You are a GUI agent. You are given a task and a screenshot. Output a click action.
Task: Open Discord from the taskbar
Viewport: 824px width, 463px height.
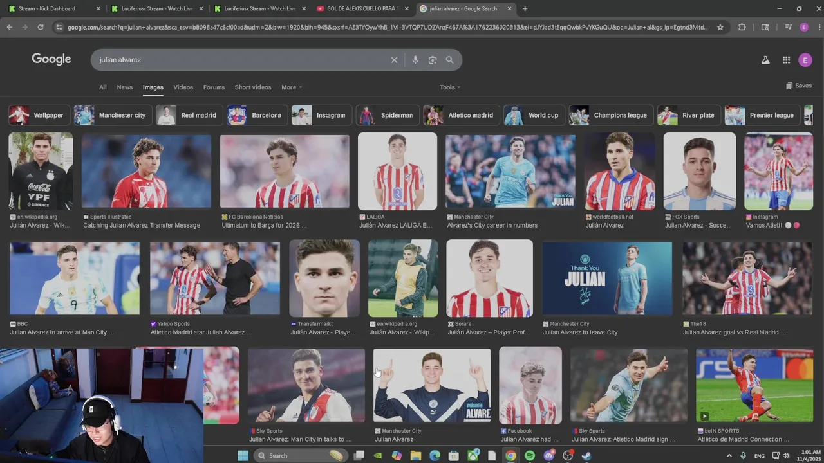(549, 455)
